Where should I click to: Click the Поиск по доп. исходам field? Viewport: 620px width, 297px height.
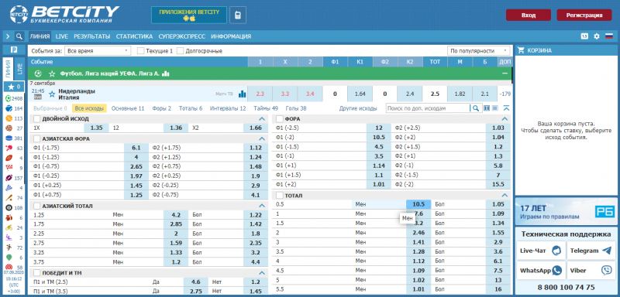point(428,108)
